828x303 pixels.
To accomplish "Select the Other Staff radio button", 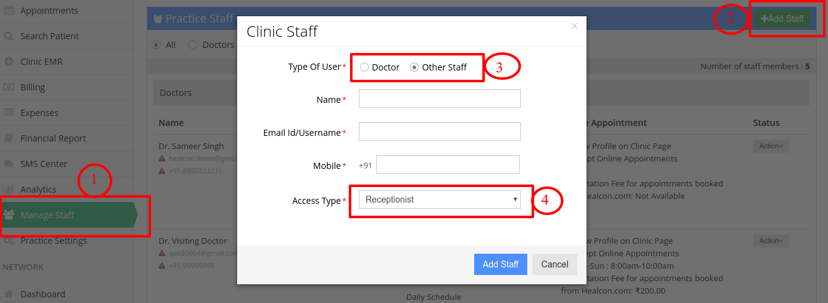I will coord(414,67).
